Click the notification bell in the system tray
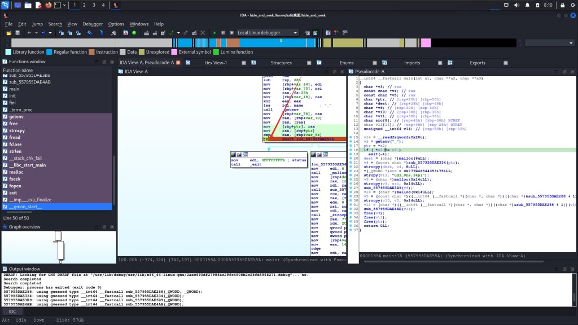The width and height of the screenshot is (578, 325). tap(527, 5)
